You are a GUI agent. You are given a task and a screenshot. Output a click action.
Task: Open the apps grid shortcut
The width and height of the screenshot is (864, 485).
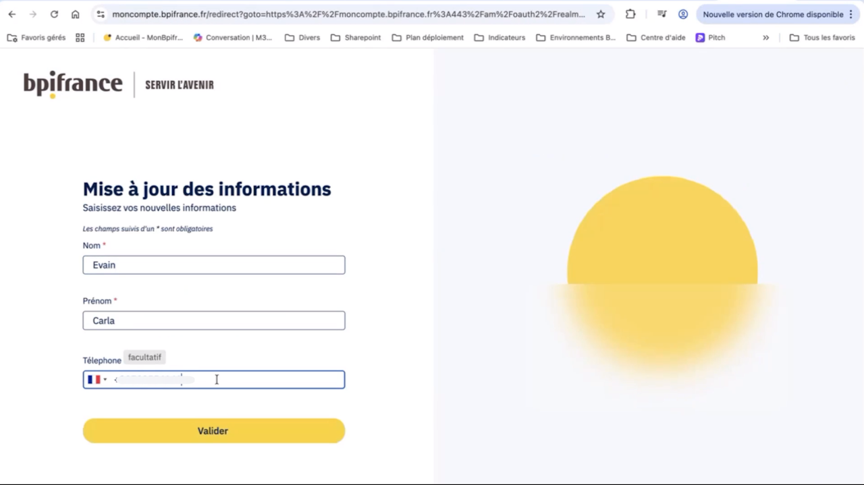(x=80, y=38)
